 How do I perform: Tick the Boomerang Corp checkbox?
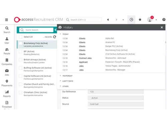(20, 43)
